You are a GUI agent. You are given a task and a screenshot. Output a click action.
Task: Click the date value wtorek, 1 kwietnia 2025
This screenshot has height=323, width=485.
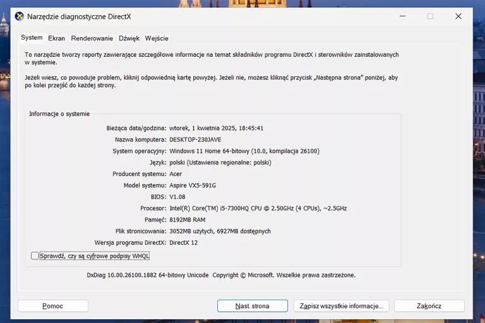point(216,128)
